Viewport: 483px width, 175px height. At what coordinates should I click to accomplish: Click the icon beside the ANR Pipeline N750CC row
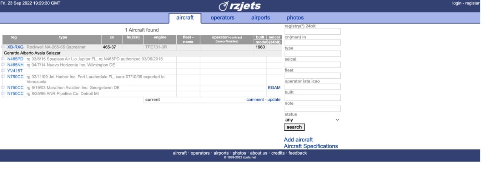3,94
